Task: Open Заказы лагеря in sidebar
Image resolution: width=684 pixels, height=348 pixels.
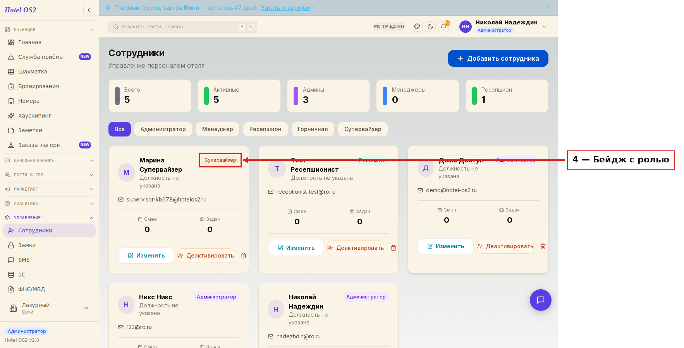Action: pos(49,145)
